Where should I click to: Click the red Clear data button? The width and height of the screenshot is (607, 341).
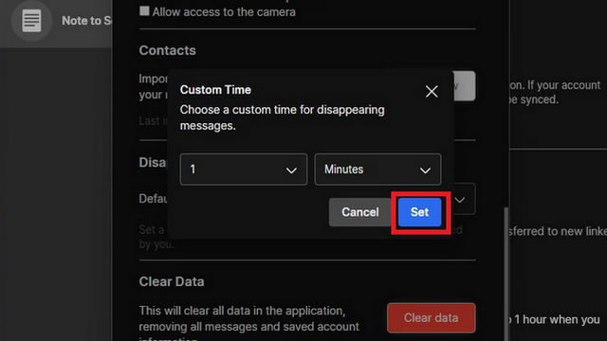point(431,318)
